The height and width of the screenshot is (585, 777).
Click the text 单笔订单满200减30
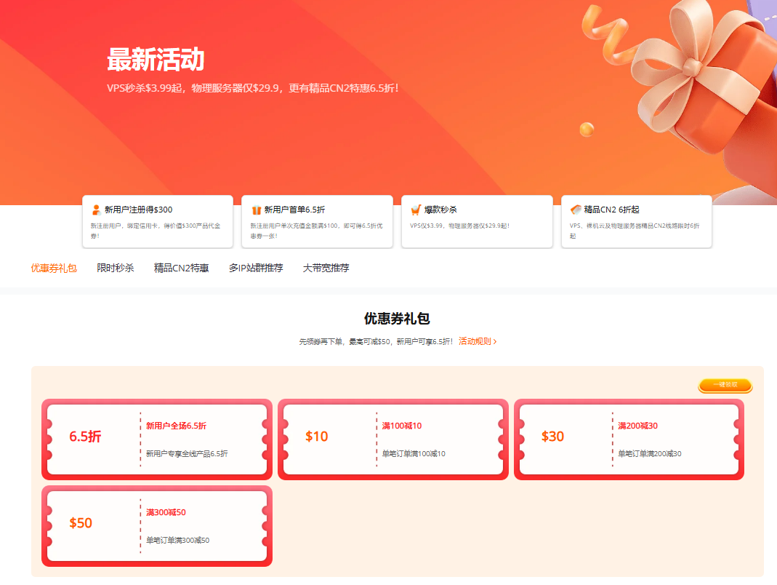[x=650, y=453]
